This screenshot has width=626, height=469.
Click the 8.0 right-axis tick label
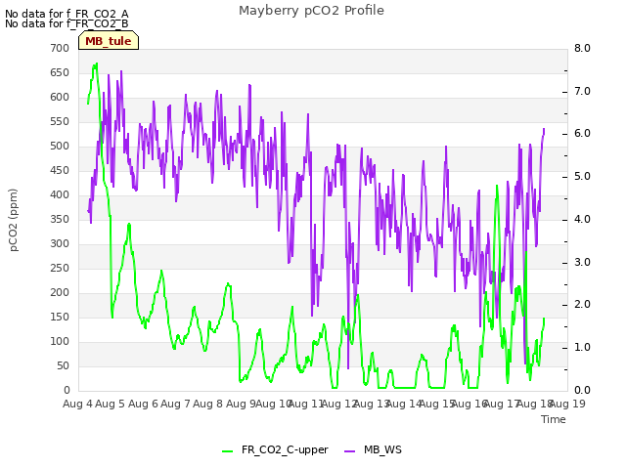(x=582, y=48)
